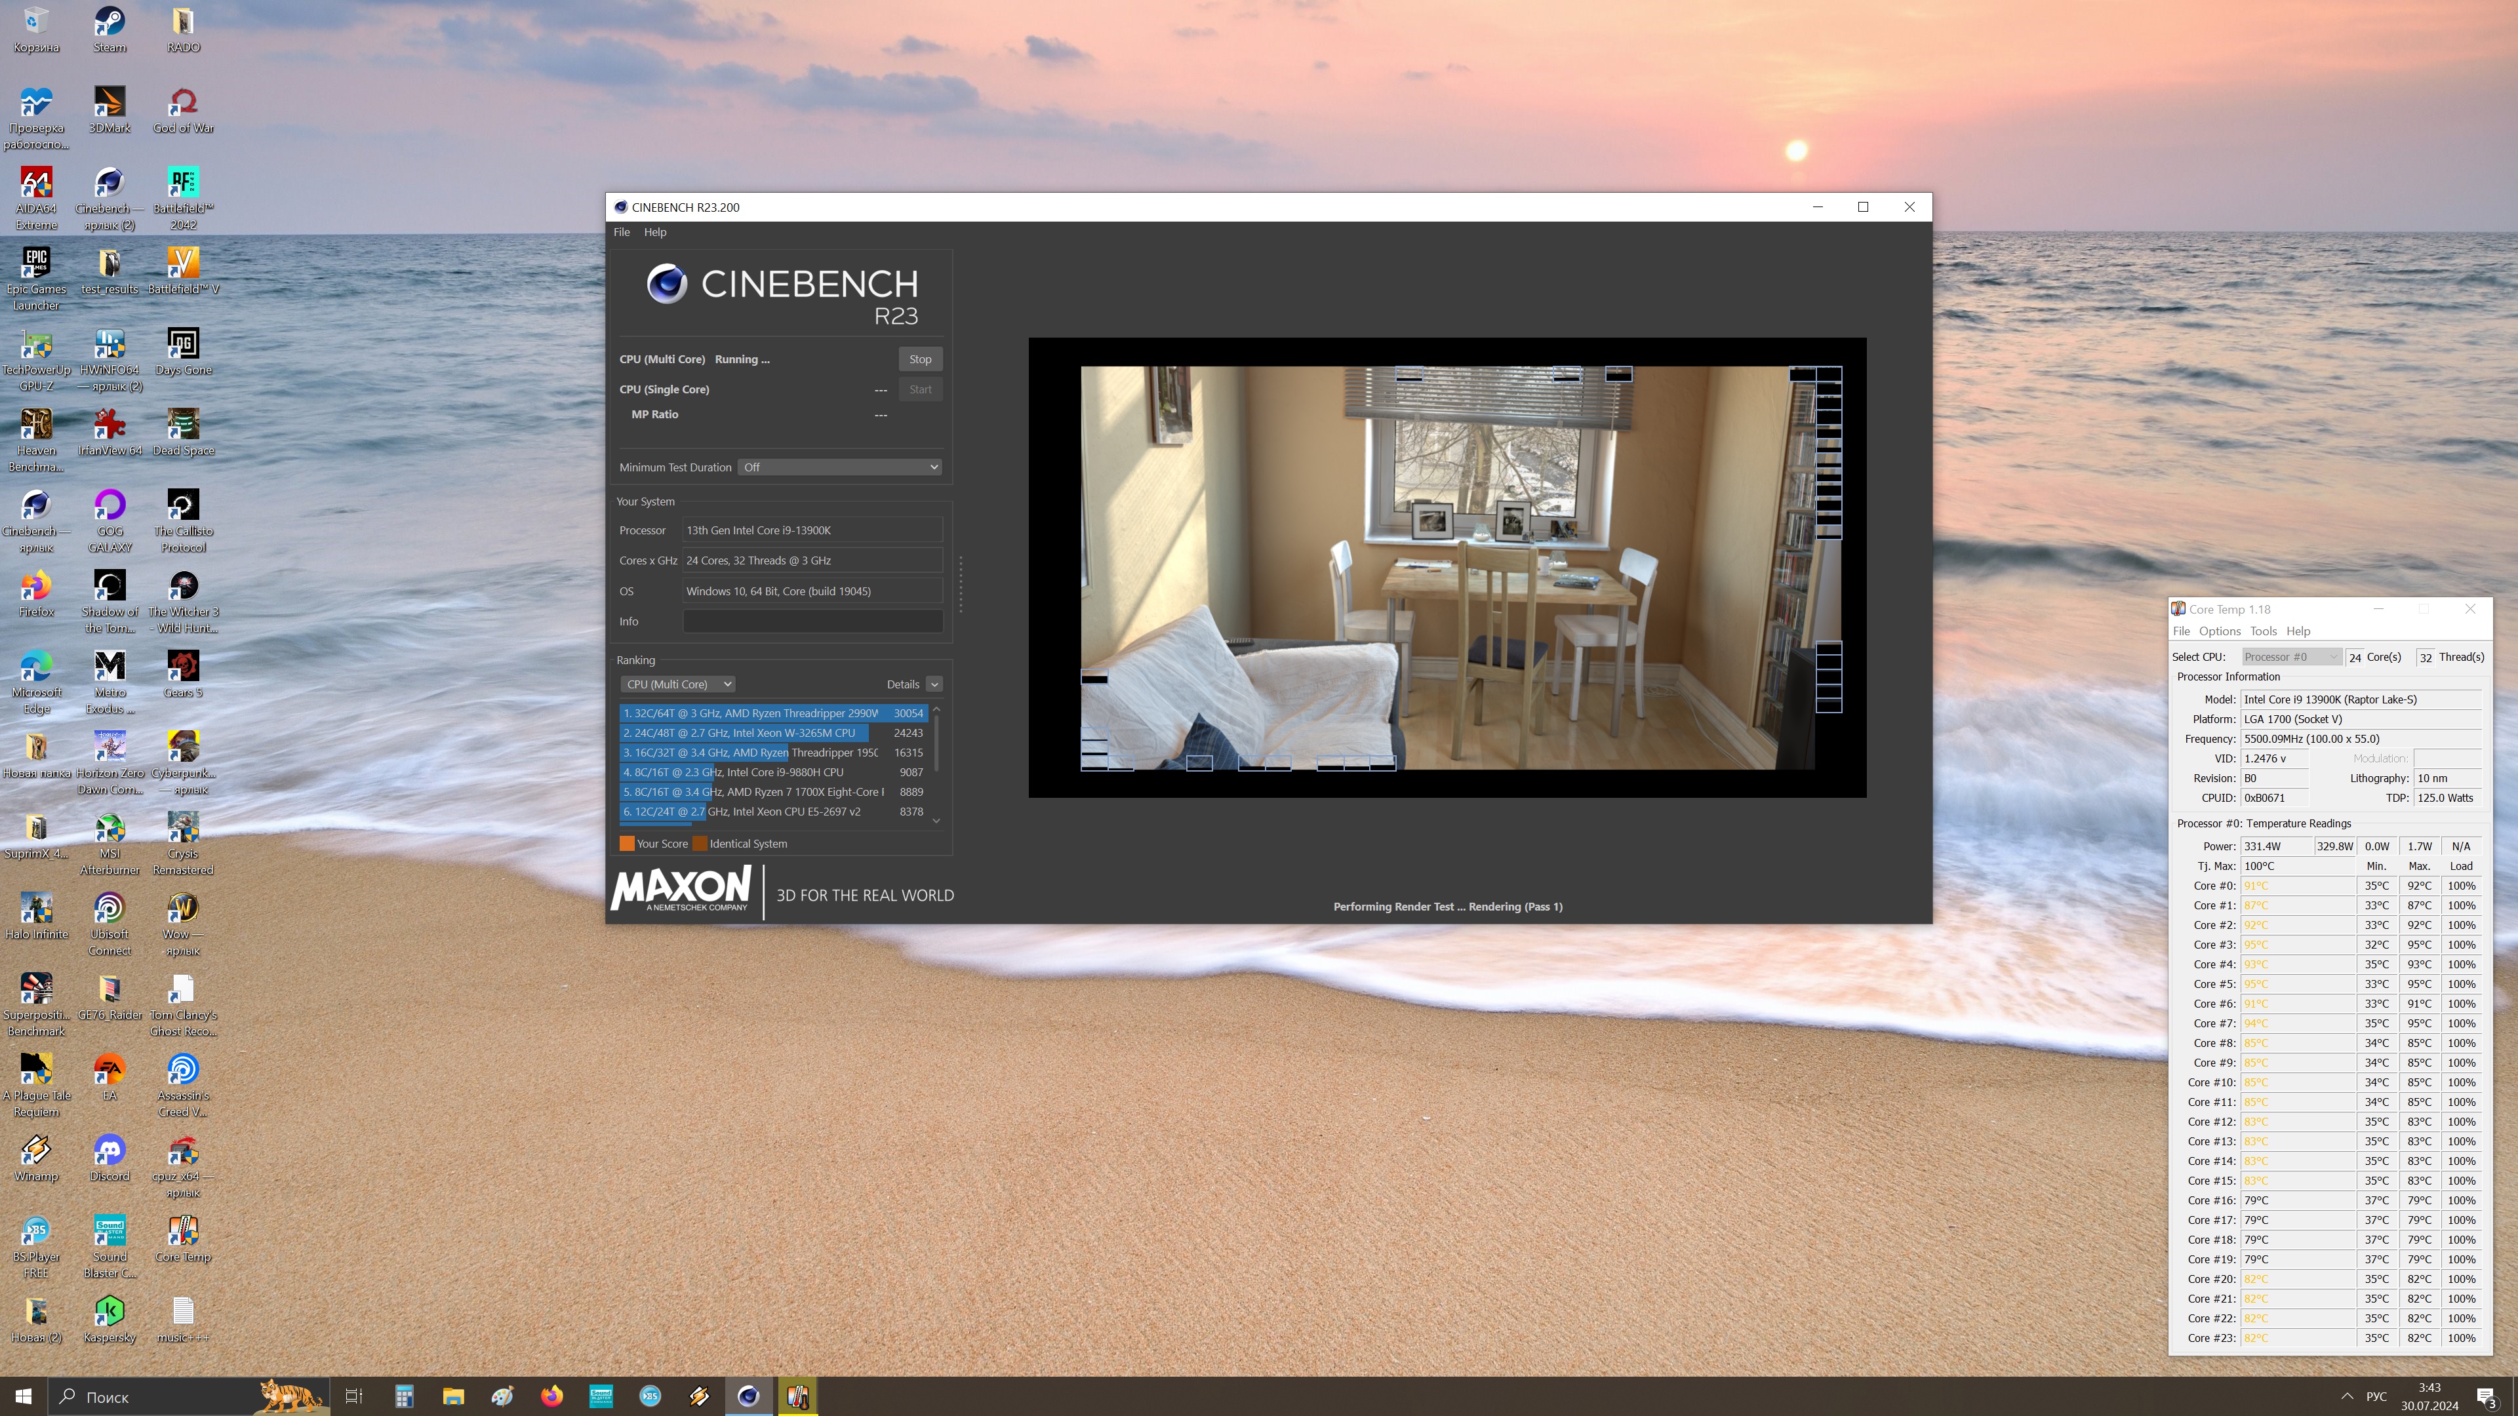Expand the ranking Details arrow

point(934,684)
